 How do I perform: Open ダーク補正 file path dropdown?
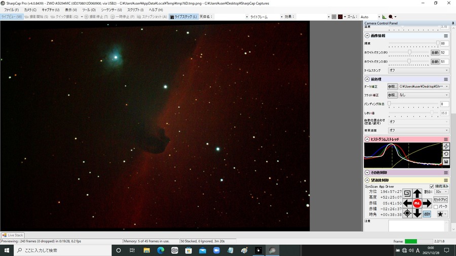pyautogui.click(x=424, y=87)
